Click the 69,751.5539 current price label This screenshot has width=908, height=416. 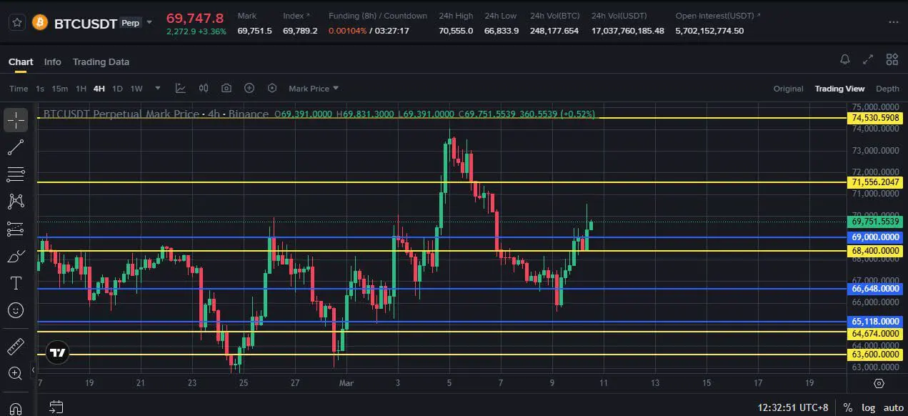point(877,222)
